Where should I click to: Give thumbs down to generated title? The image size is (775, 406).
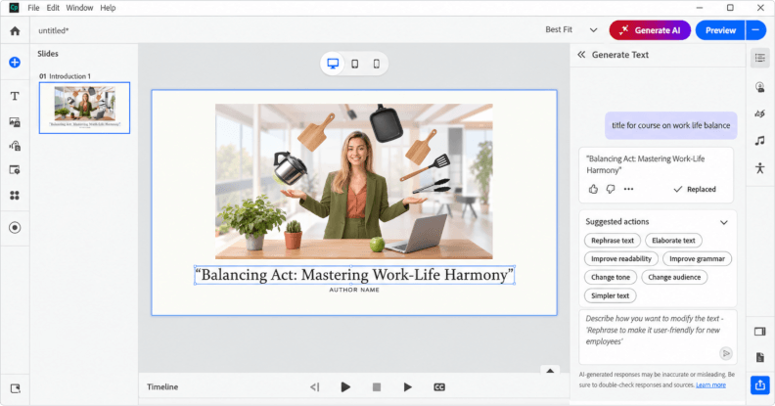[611, 189]
